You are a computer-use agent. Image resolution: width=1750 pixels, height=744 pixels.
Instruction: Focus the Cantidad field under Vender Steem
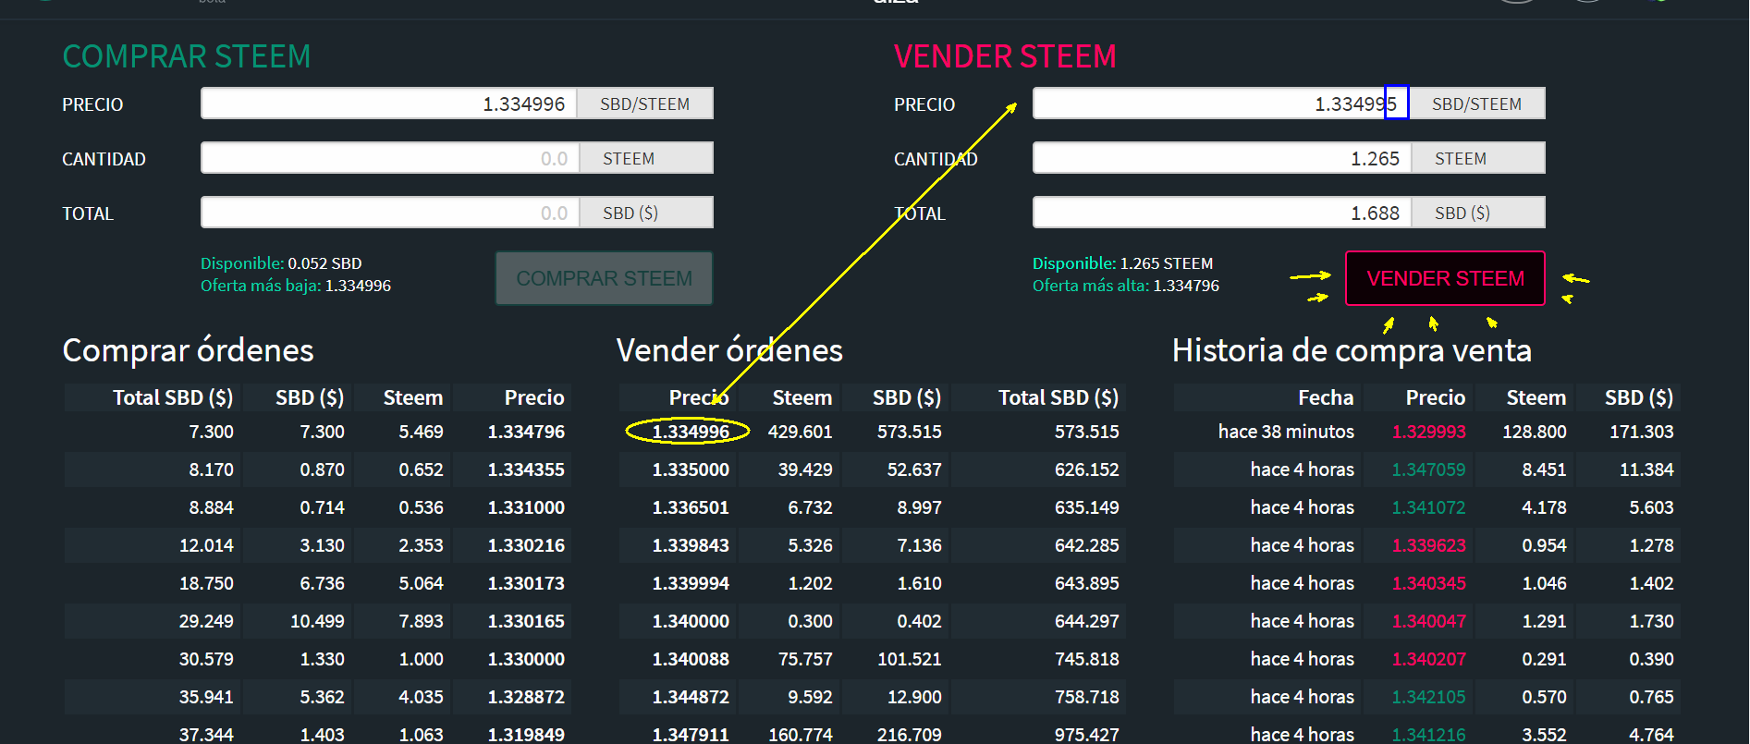coord(1221,158)
